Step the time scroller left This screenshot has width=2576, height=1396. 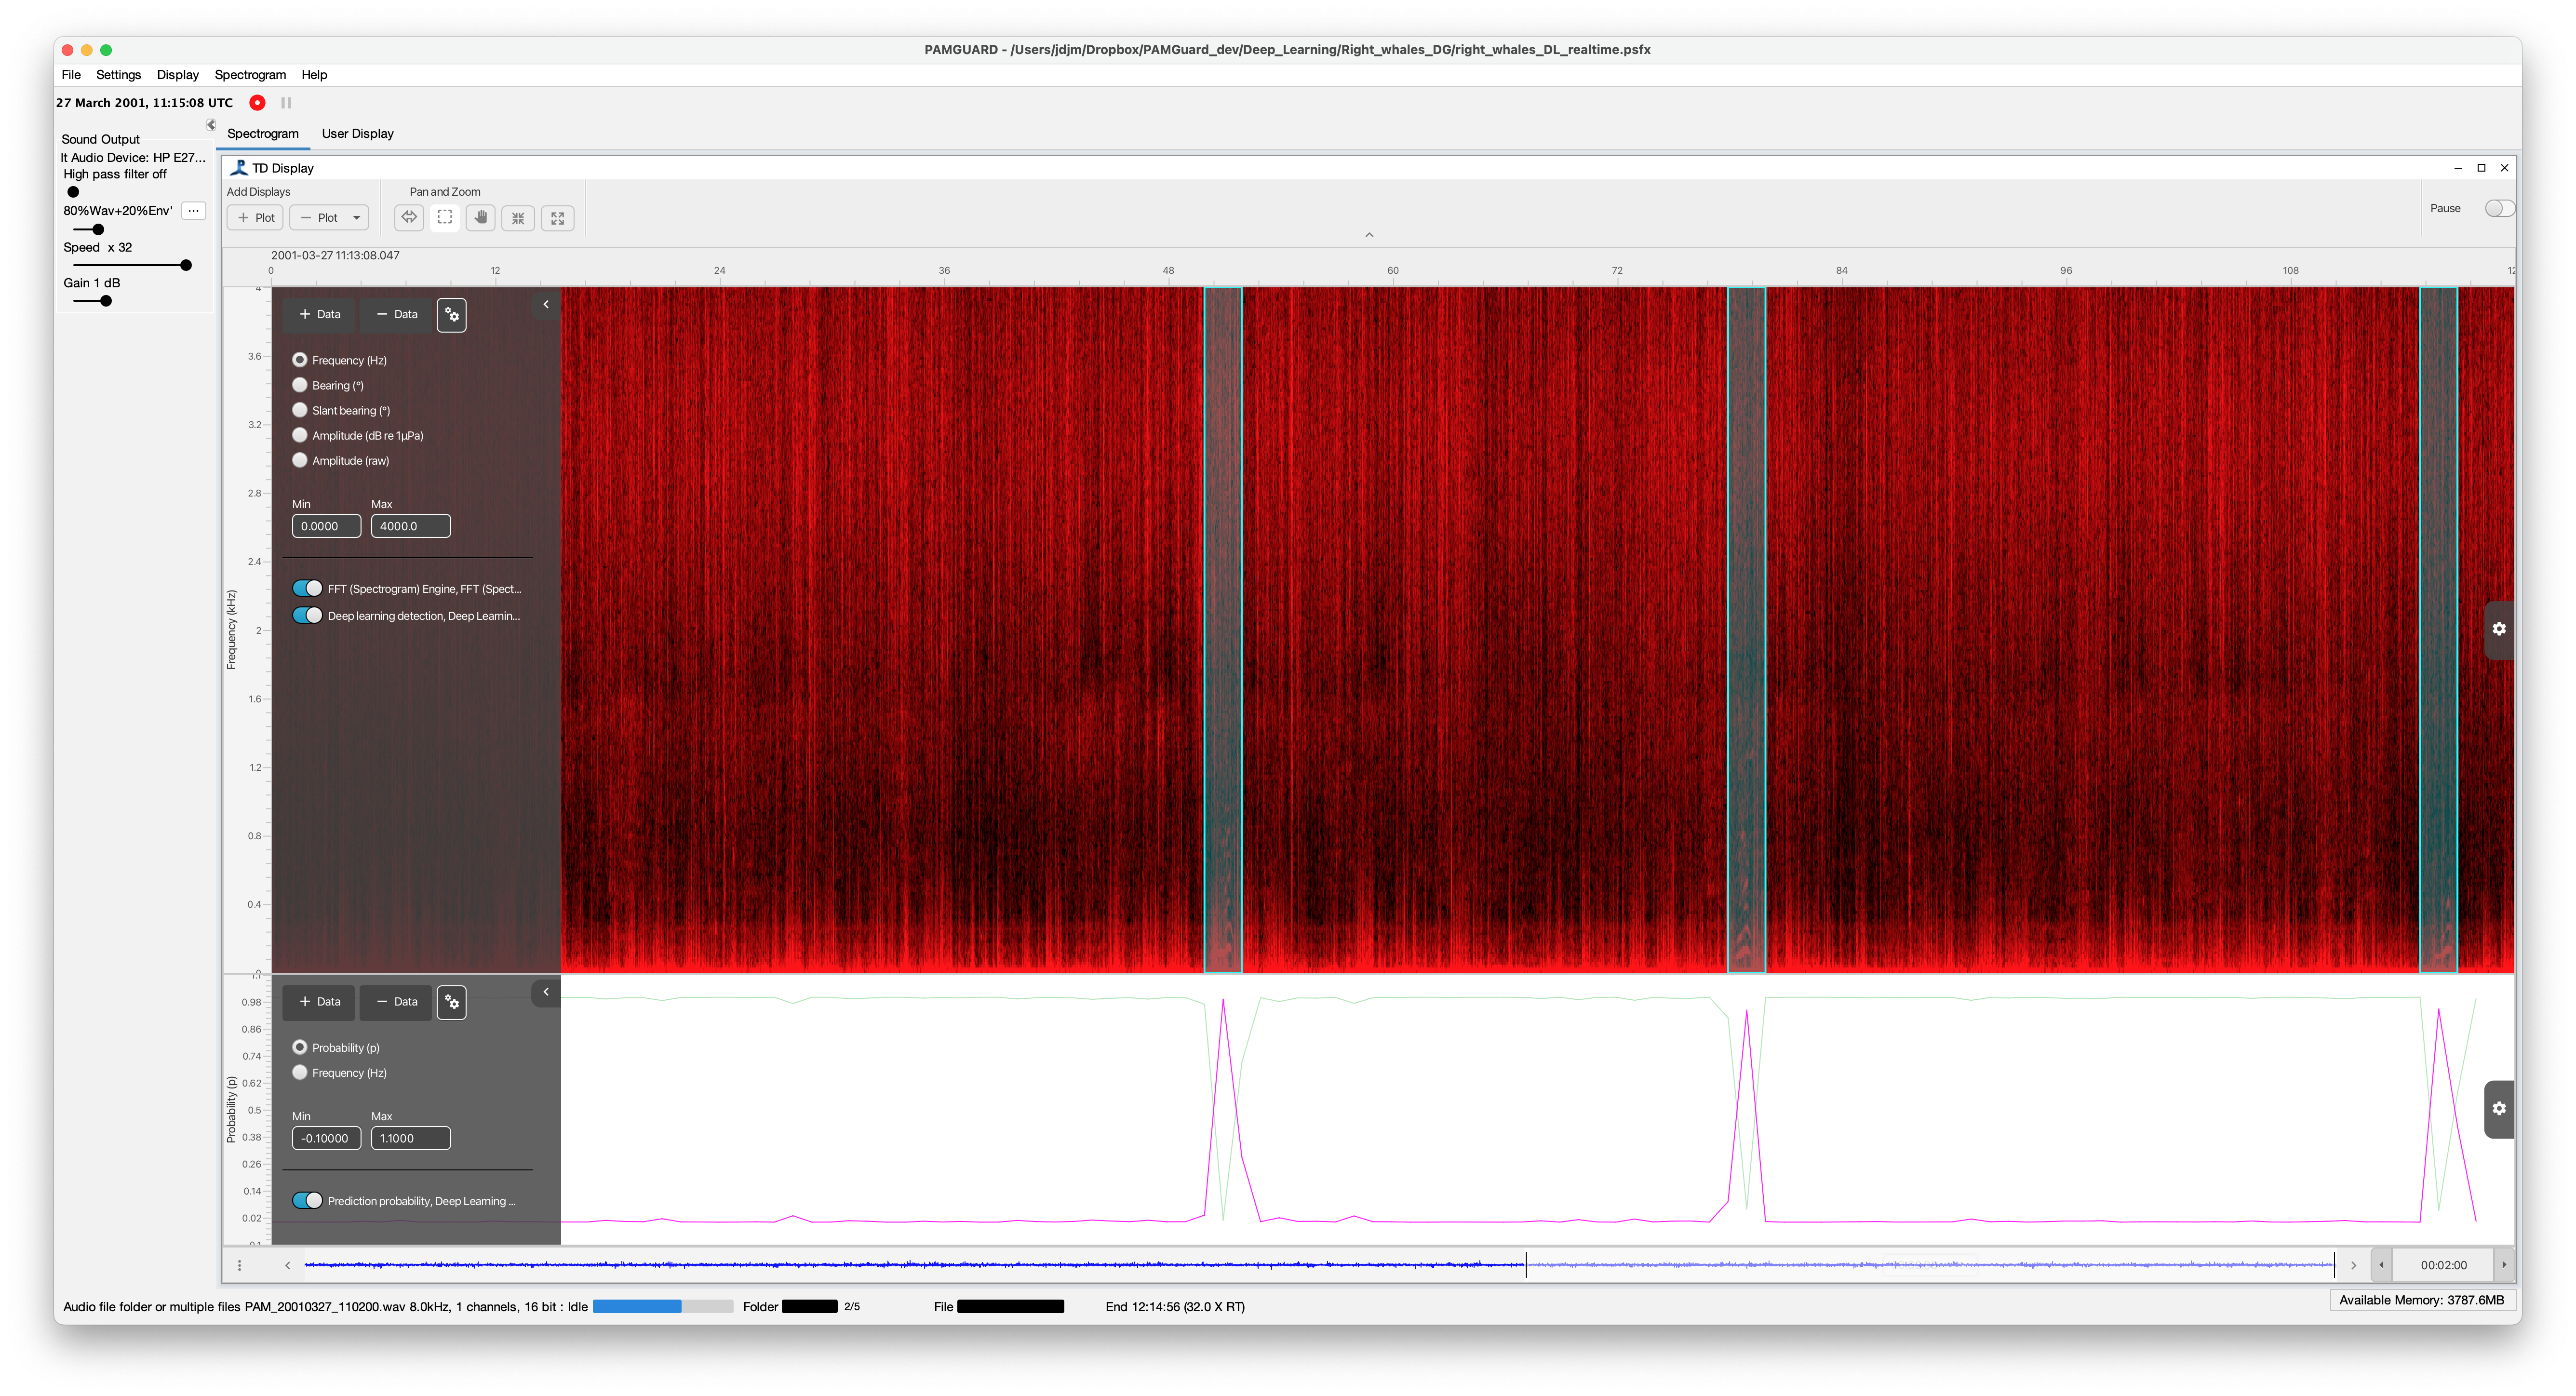point(288,1265)
